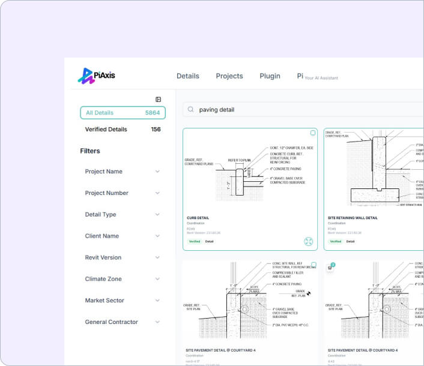Check the first Site Pavement Detail card
Screen dimensions: 424x366
313,265
